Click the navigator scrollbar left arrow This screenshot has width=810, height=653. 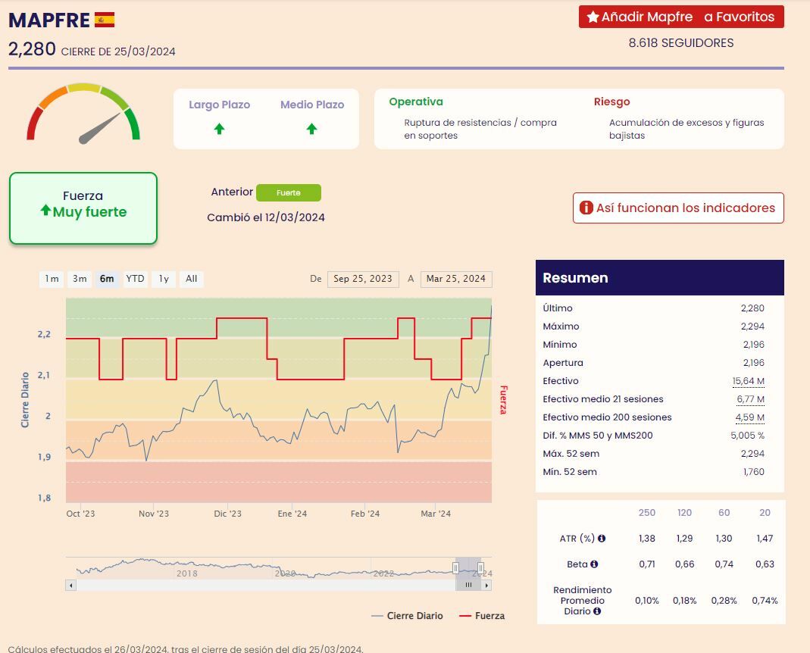point(71,585)
